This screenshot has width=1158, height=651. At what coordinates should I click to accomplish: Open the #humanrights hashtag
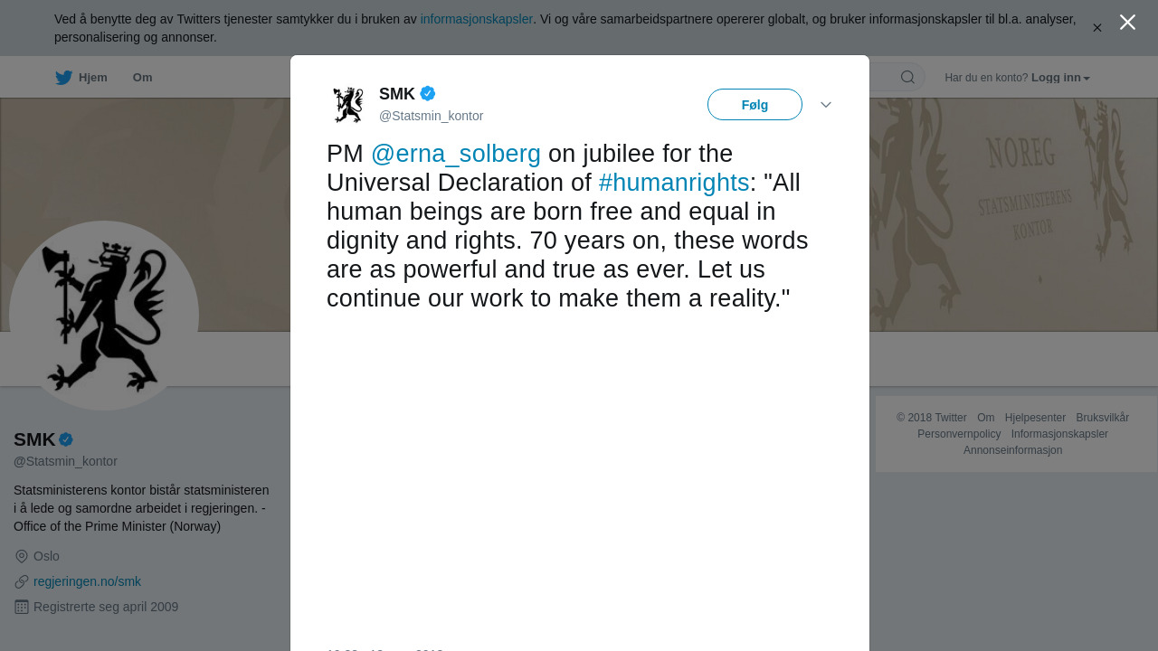[674, 183]
